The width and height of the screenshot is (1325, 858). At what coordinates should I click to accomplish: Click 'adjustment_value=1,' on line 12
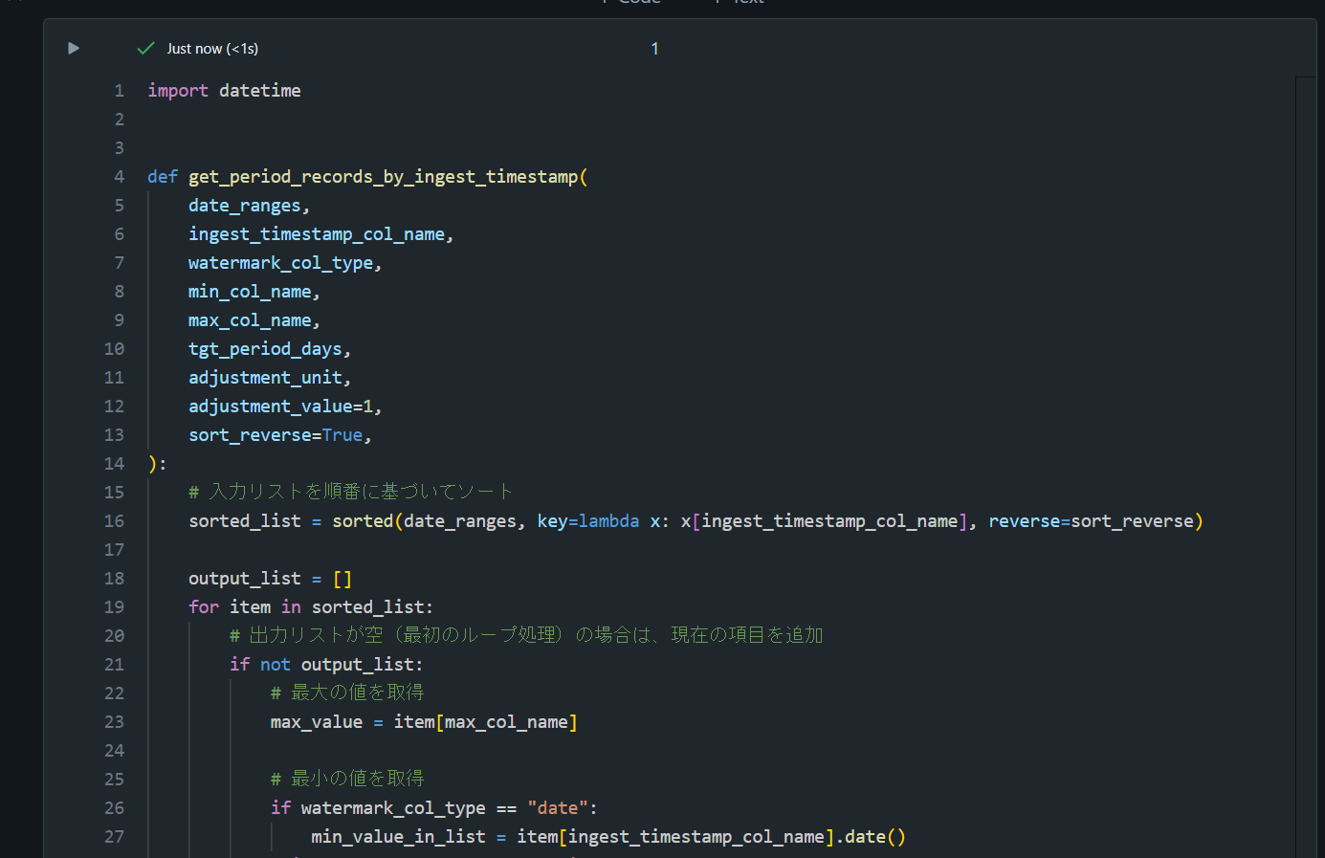click(285, 407)
